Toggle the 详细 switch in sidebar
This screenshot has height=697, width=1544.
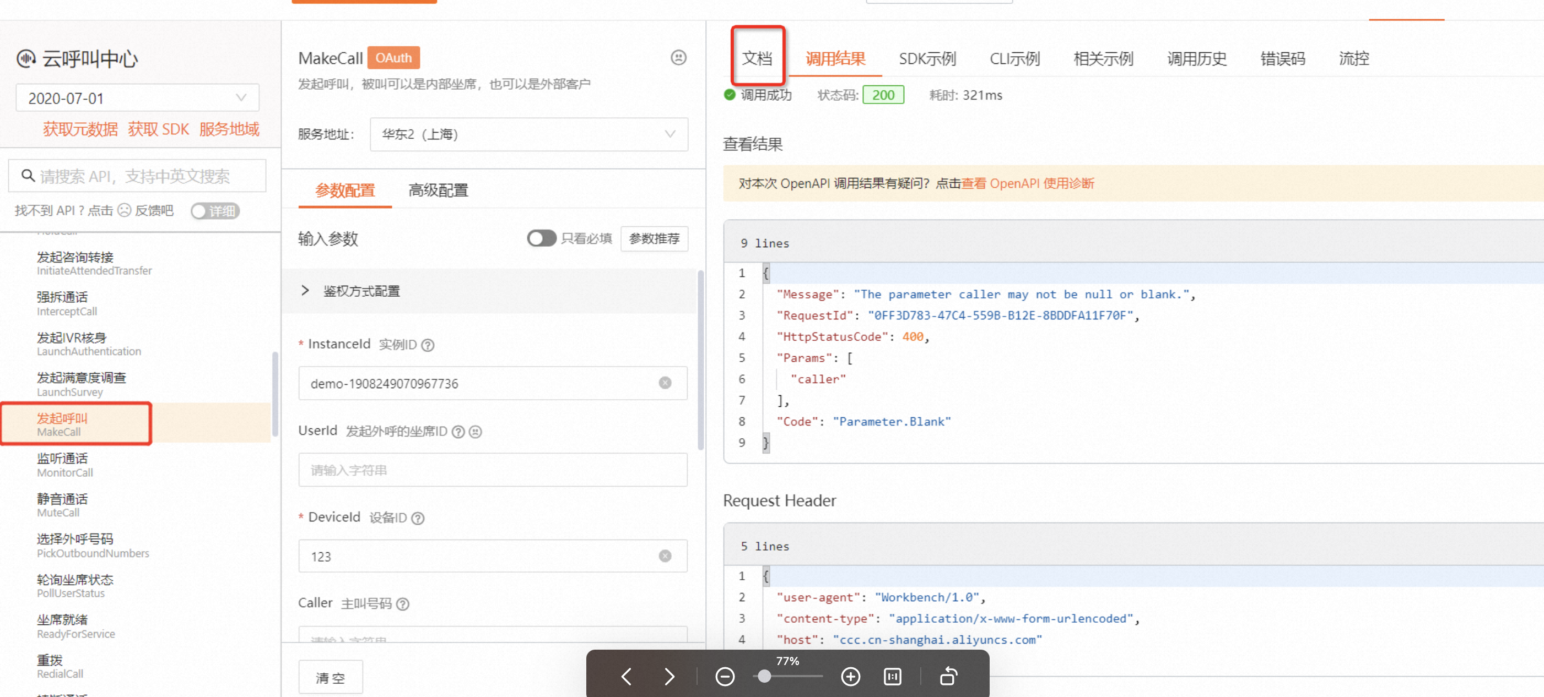pyautogui.click(x=214, y=211)
